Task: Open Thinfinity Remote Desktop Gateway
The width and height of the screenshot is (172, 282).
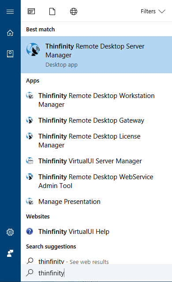Action: coord(96,120)
